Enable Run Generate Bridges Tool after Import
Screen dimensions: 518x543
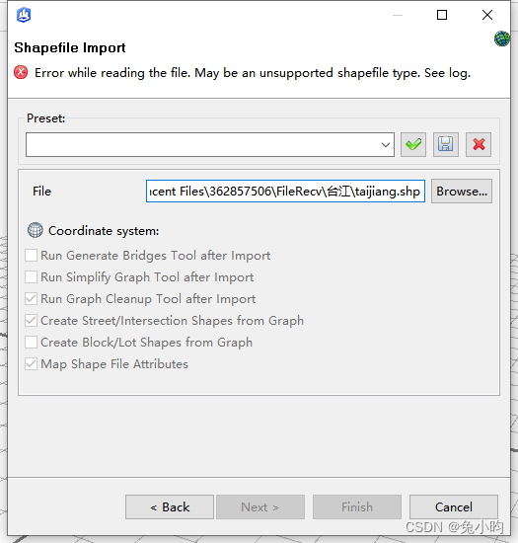tap(32, 256)
